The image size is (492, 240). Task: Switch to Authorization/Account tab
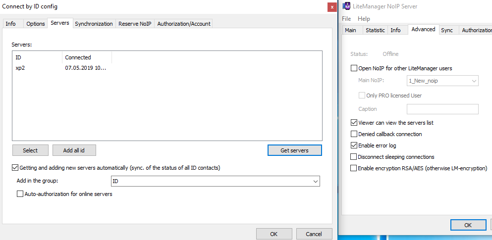pos(184,24)
